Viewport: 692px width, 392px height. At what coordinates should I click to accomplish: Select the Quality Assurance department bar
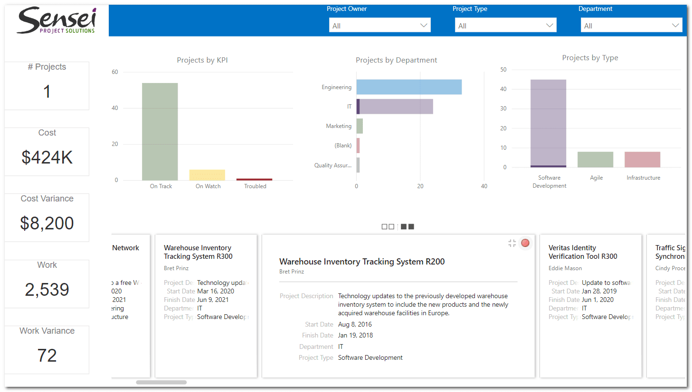(358, 165)
